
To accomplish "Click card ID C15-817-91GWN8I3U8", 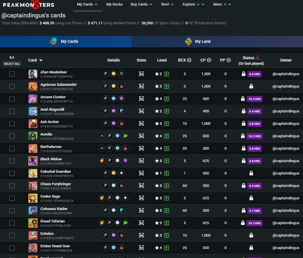I will pos(56,251).
